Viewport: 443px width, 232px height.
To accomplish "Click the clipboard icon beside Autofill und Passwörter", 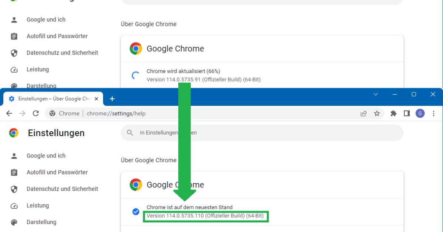I will coord(14,172).
